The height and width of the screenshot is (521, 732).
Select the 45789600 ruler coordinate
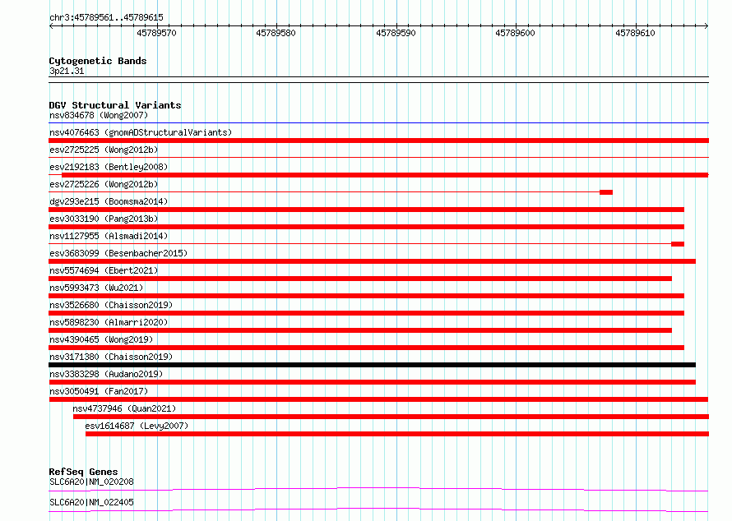[516, 33]
